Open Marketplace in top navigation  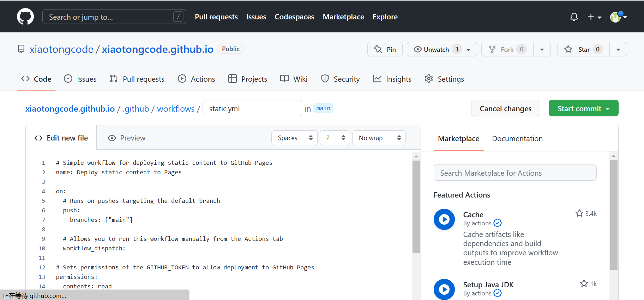tap(343, 17)
